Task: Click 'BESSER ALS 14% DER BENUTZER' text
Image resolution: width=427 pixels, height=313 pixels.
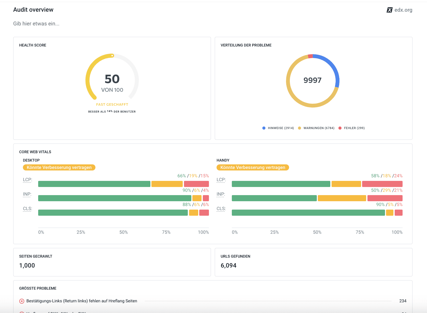Action: 112,112
